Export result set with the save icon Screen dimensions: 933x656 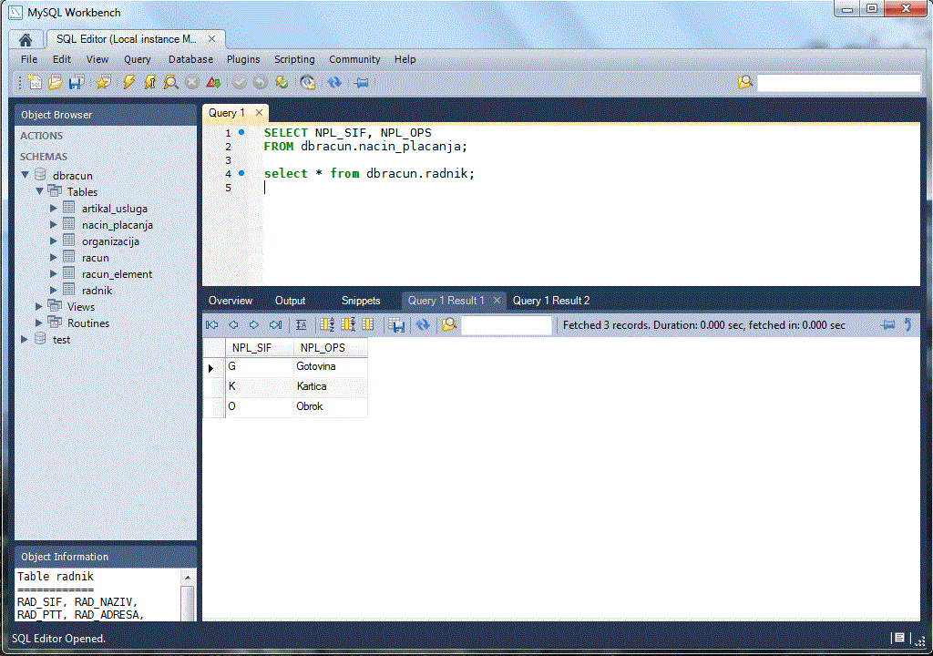396,325
